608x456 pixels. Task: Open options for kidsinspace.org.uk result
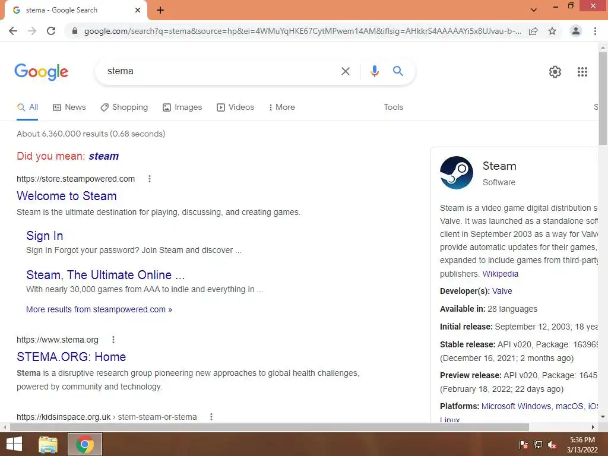(x=211, y=417)
